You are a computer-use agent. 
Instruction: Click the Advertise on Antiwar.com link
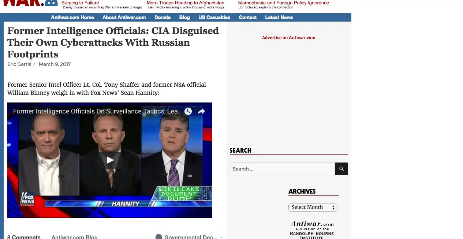[288, 38]
